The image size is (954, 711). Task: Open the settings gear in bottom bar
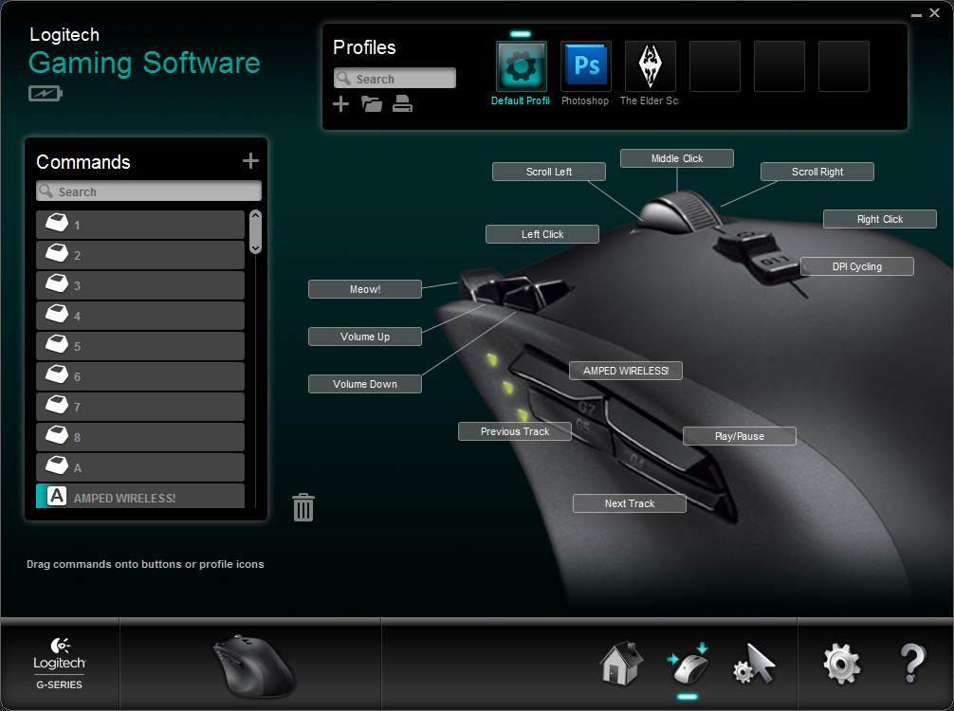coord(842,664)
